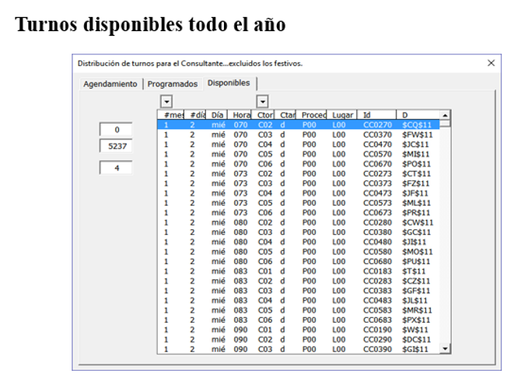Switch to the Programados tab
Screen dimensions: 514x384
173,84
